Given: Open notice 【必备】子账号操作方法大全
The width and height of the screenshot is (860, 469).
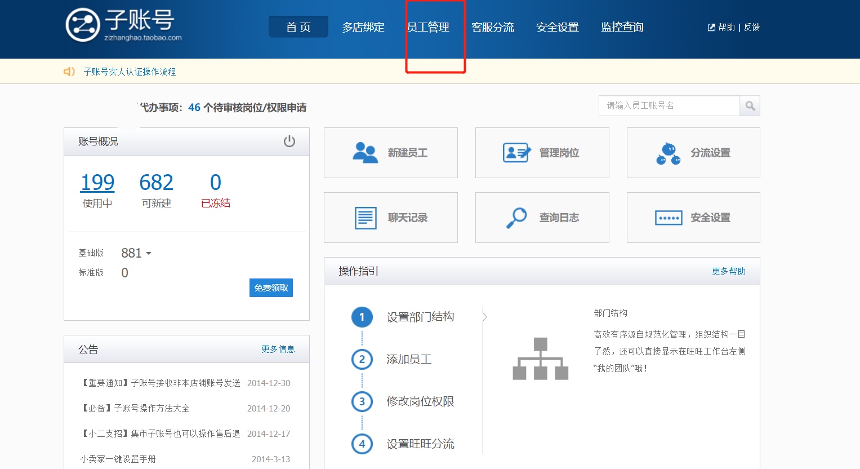Looking at the screenshot, I should click(135, 408).
